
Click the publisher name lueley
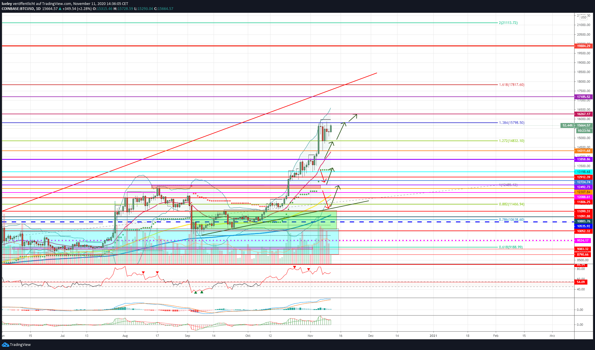(x=7, y=4)
